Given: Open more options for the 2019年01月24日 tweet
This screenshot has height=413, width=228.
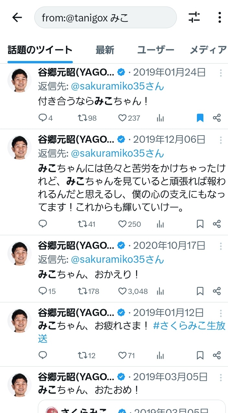Looking at the screenshot, I should click(x=221, y=73).
